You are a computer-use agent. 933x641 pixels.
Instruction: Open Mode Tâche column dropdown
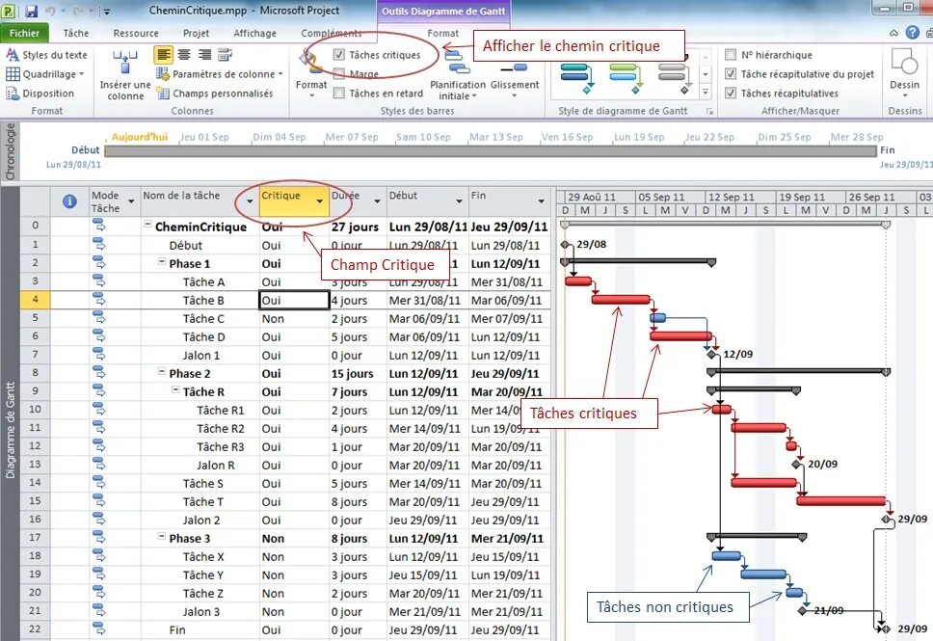tap(131, 201)
